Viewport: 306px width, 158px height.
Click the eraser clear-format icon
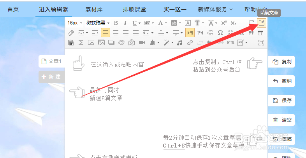pos(70,33)
